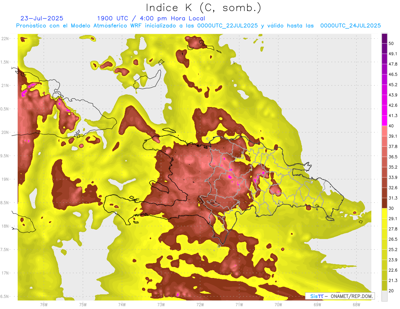The image size is (400, 309).
Task: Click the "9.5N" latitude label
Action: 4,156
